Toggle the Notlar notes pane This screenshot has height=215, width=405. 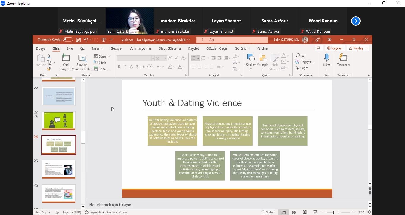click(267, 212)
